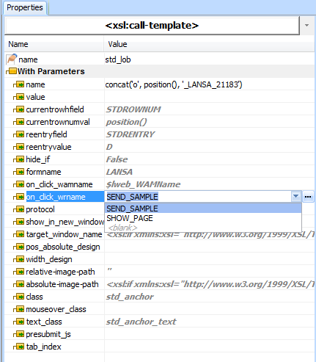Click parameter icon next to tab_index
Image resolution: width=316 pixels, height=362 pixels.
tap(19, 347)
